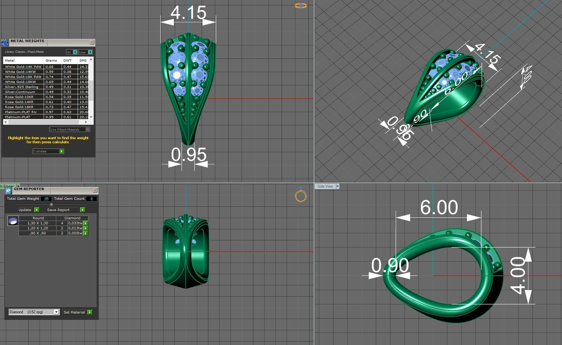The image size is (562, 345).
Task: Click the 6.00 dimension in Side View
Action: (439, 208)
